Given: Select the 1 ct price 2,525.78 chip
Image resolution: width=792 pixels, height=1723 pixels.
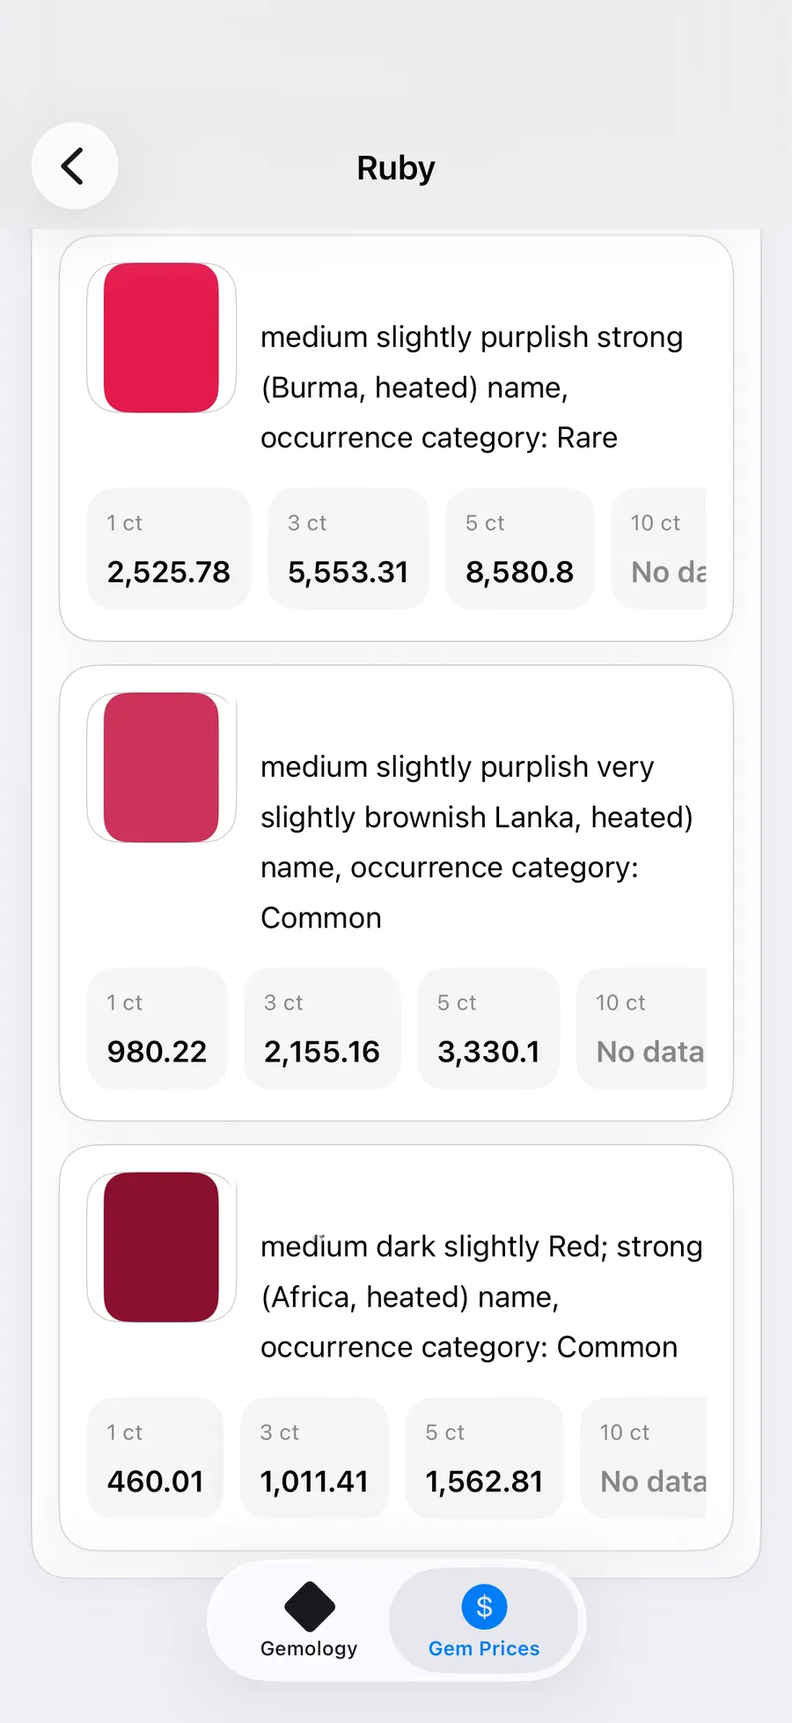Looking at the screenshot, I should tap(169, 548).
